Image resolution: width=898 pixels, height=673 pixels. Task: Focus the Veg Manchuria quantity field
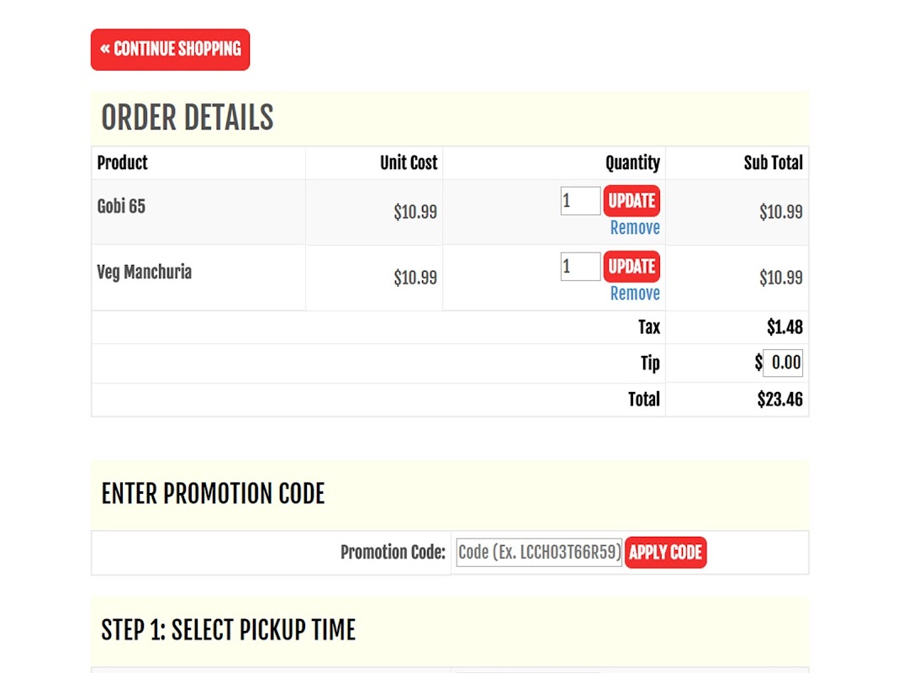tap(580, 267)
